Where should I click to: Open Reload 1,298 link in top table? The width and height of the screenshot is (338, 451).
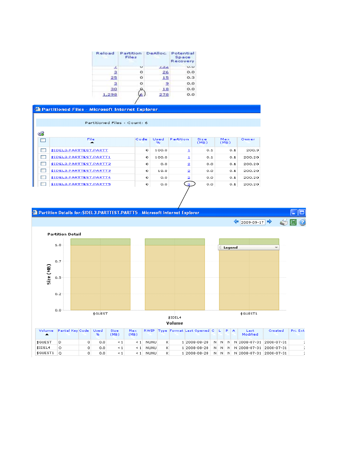coord(110,94)
